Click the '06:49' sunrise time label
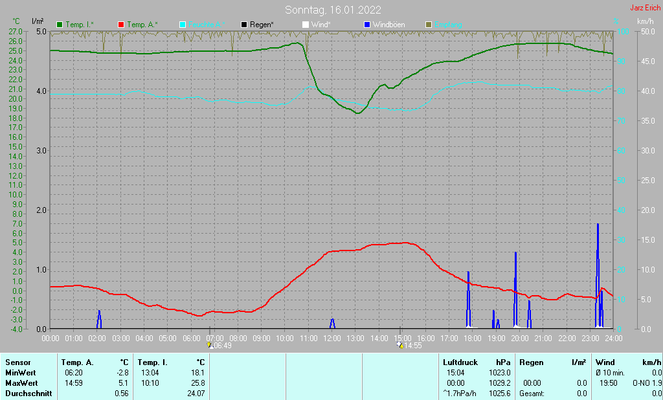The image size is (663, 400). (223, 346)
